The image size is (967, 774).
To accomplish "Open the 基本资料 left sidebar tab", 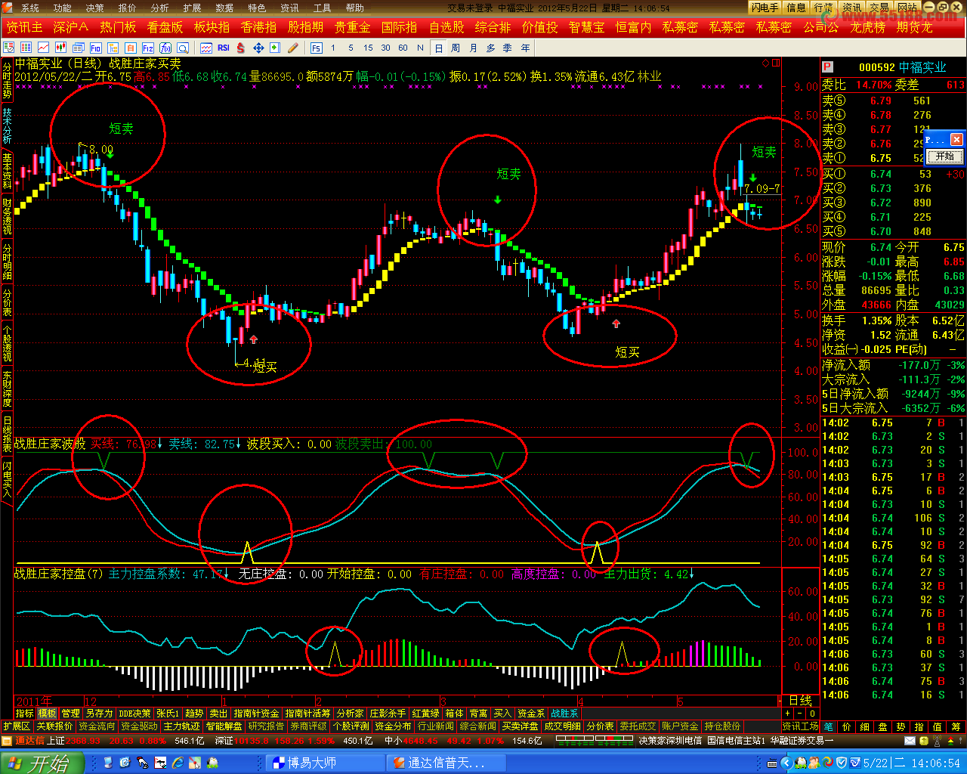I will point(7,171).
